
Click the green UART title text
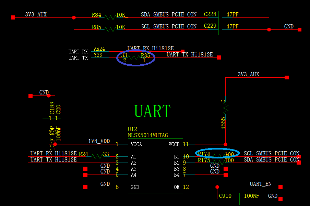click(x=152, y=112)
